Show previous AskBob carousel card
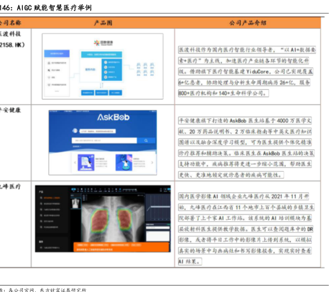This screenshot has width=329, height=292. point(75,163)
